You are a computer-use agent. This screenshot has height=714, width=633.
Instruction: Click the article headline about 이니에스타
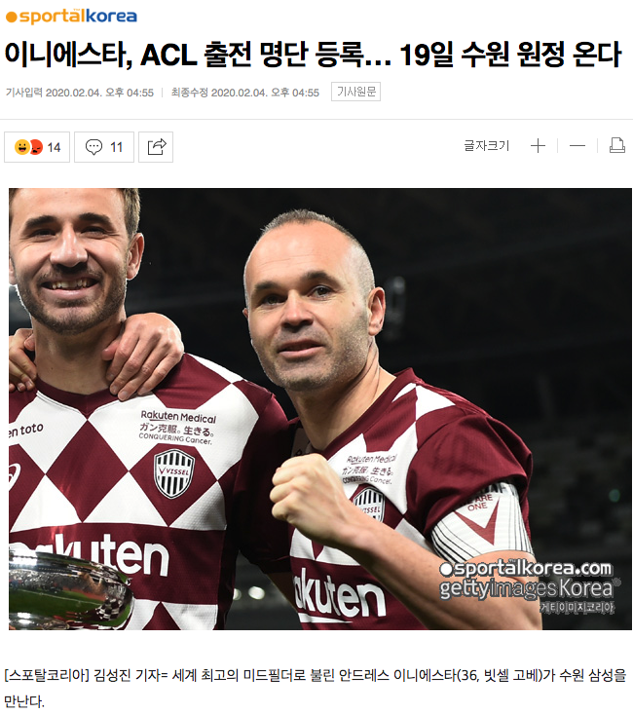313,55
